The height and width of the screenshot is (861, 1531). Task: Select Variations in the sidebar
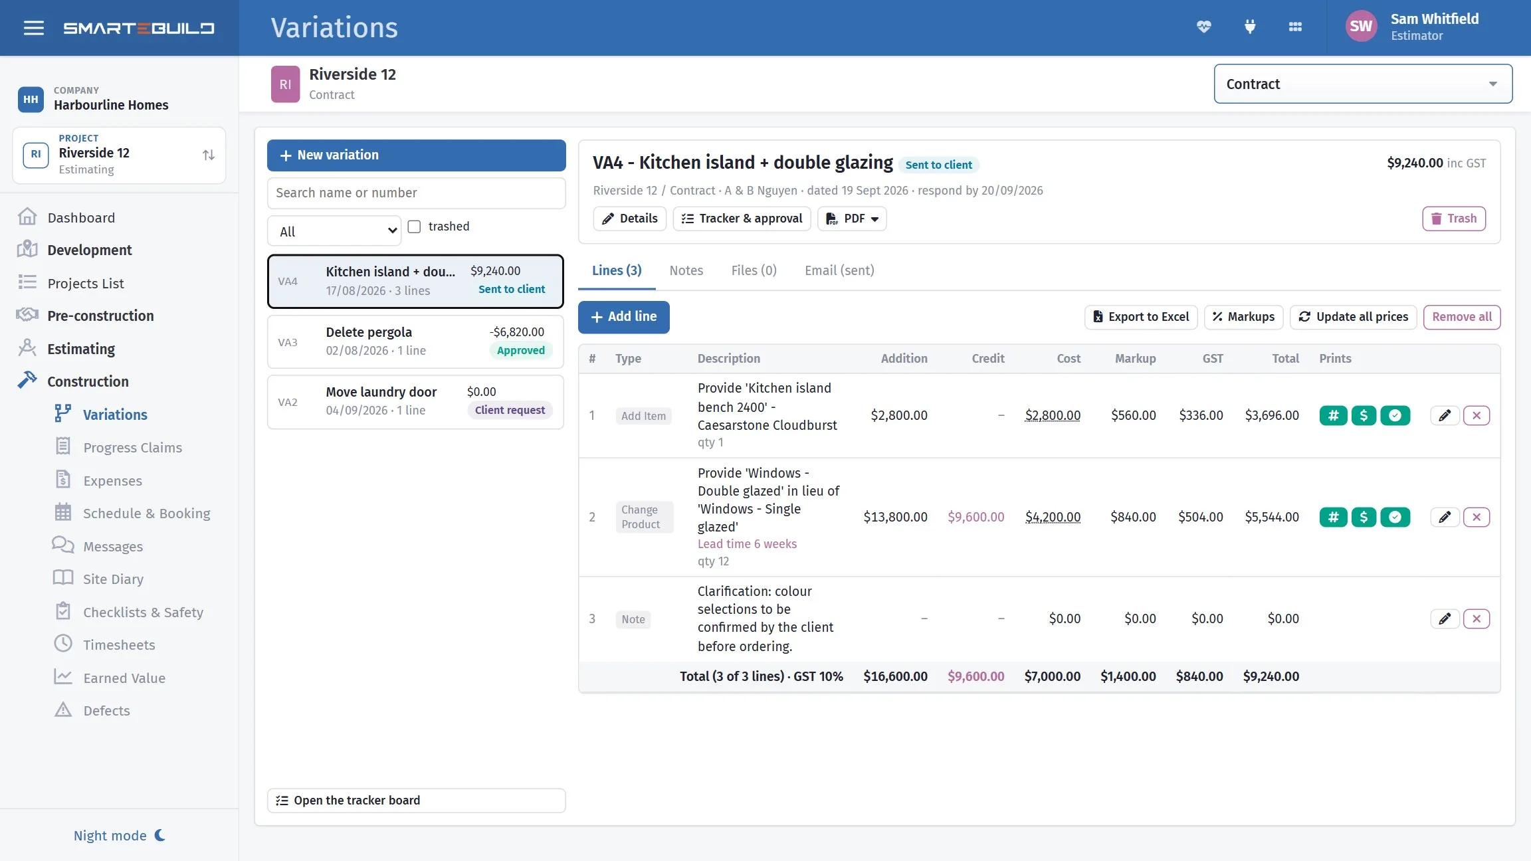point(115,415)
